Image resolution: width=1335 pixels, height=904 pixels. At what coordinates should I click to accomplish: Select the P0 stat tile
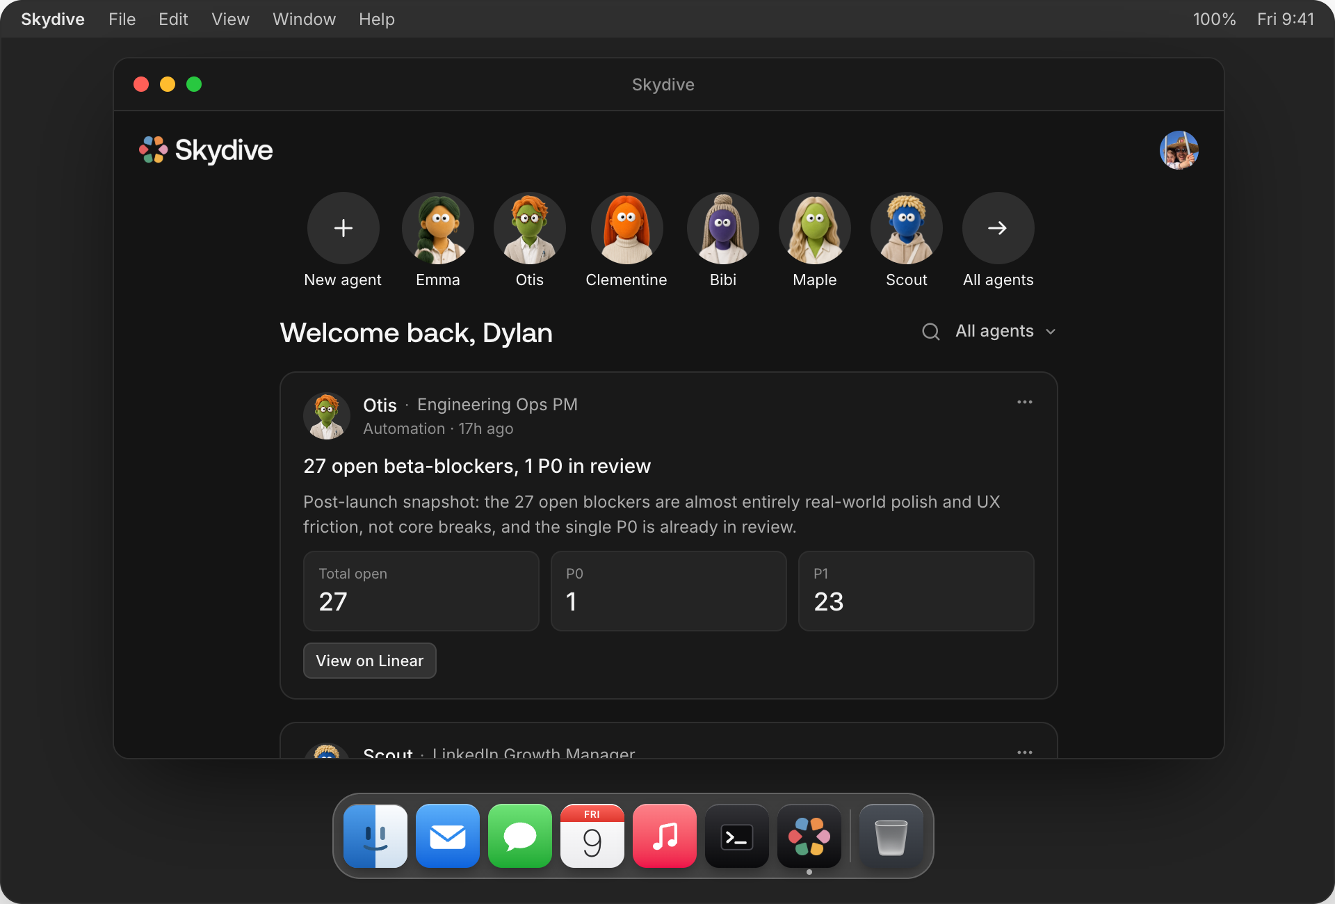(669, 591)
